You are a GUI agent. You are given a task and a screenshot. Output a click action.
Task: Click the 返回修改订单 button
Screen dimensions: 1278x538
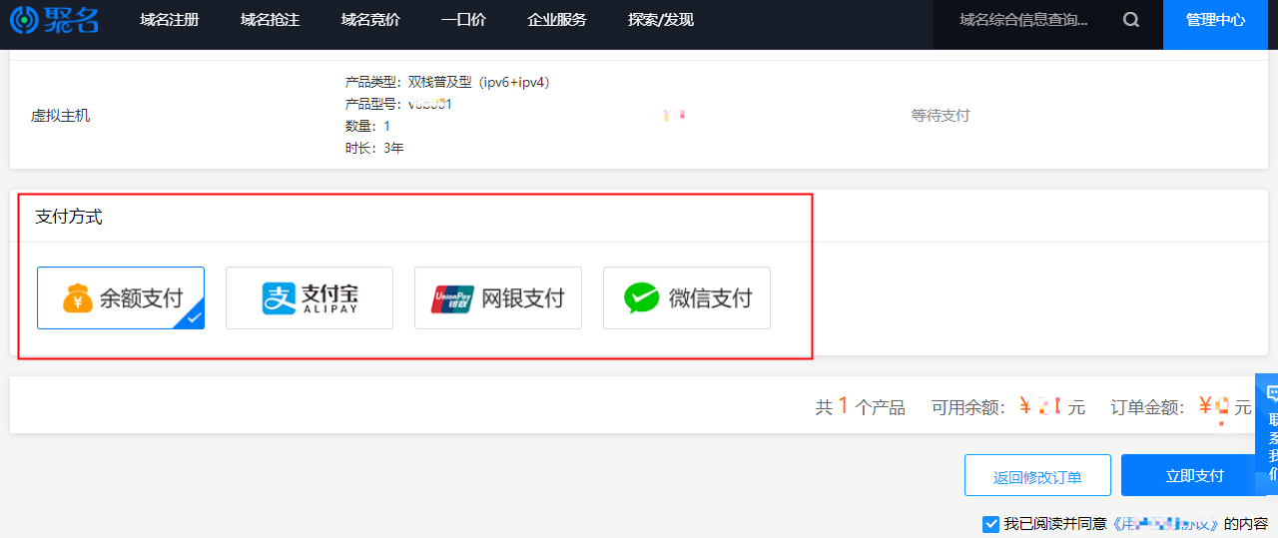pyautogui.click(x=1037, y=475)
